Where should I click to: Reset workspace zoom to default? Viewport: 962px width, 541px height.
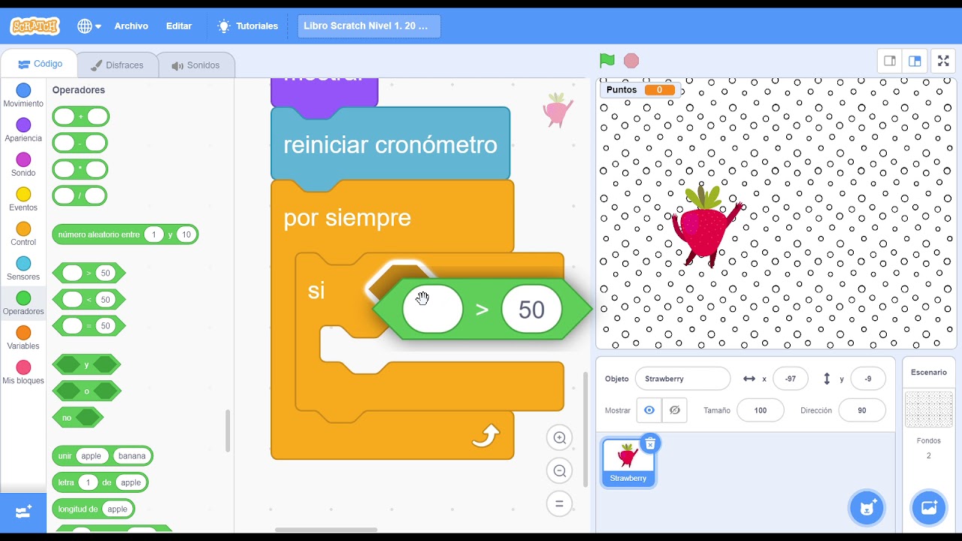[x=559, y=503]
